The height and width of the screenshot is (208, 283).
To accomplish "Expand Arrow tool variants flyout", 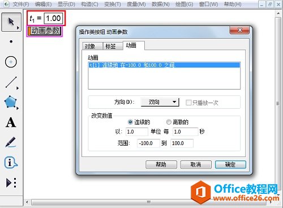I will click(x=18, y=28).
